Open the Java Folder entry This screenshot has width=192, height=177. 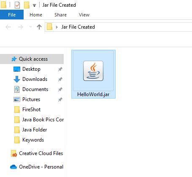tap(35, 130)
